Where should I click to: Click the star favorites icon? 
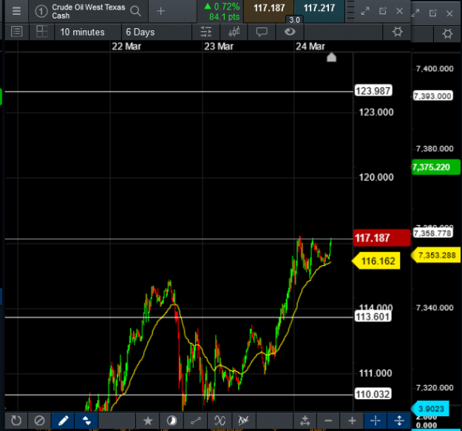148,421
